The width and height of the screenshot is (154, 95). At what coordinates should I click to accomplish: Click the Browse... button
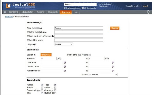coord(46,55)
